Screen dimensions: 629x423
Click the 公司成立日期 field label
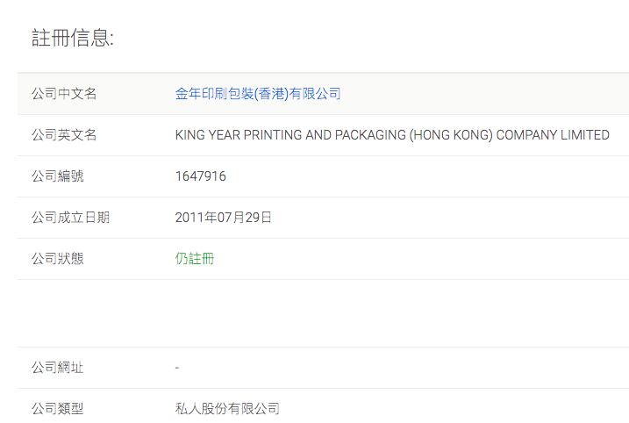pos(70,218)
